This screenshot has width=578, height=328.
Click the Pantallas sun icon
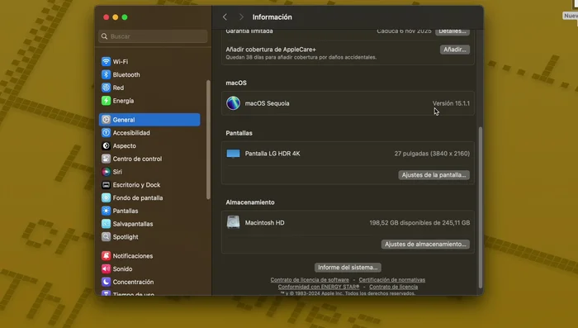pos(106,211)
